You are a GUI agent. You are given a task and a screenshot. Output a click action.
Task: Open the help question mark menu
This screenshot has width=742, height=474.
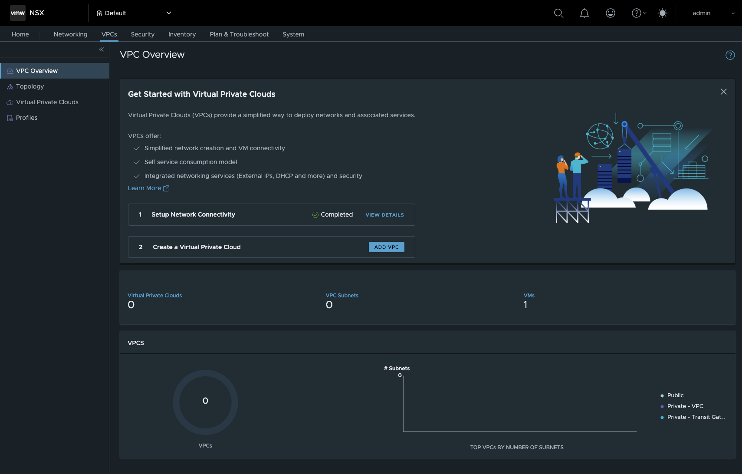tap(638, 13)
